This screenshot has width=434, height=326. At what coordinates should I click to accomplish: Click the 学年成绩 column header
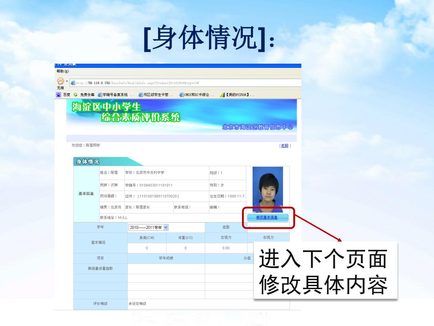(166, 258)
